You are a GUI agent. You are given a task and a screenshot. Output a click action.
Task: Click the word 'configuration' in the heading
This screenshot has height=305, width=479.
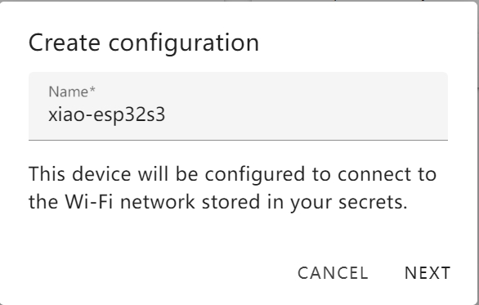tap(184, 43)
